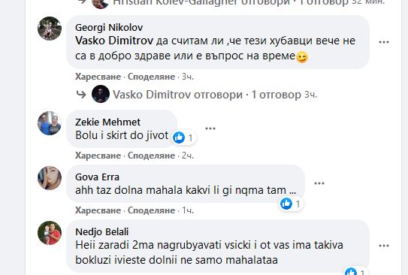
Task: Click Харесване under Zekie Mehmet's comment
Action: tap(98, 156)
